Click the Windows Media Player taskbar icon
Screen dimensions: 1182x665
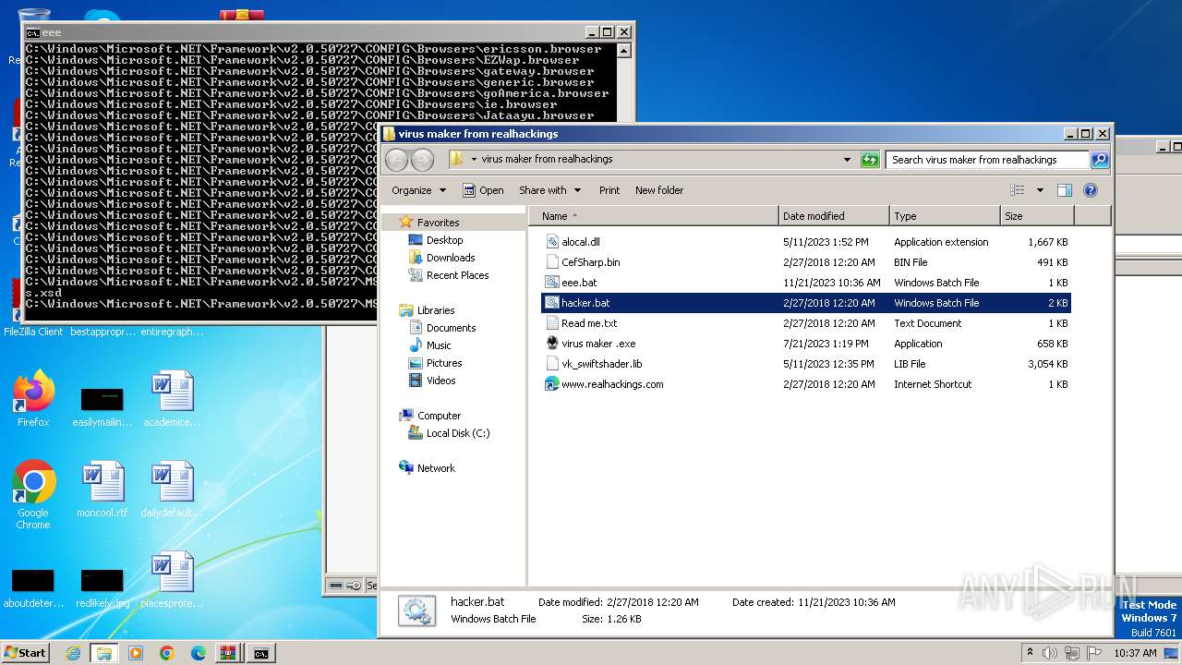pyautogui.click(x=136, y=653)
